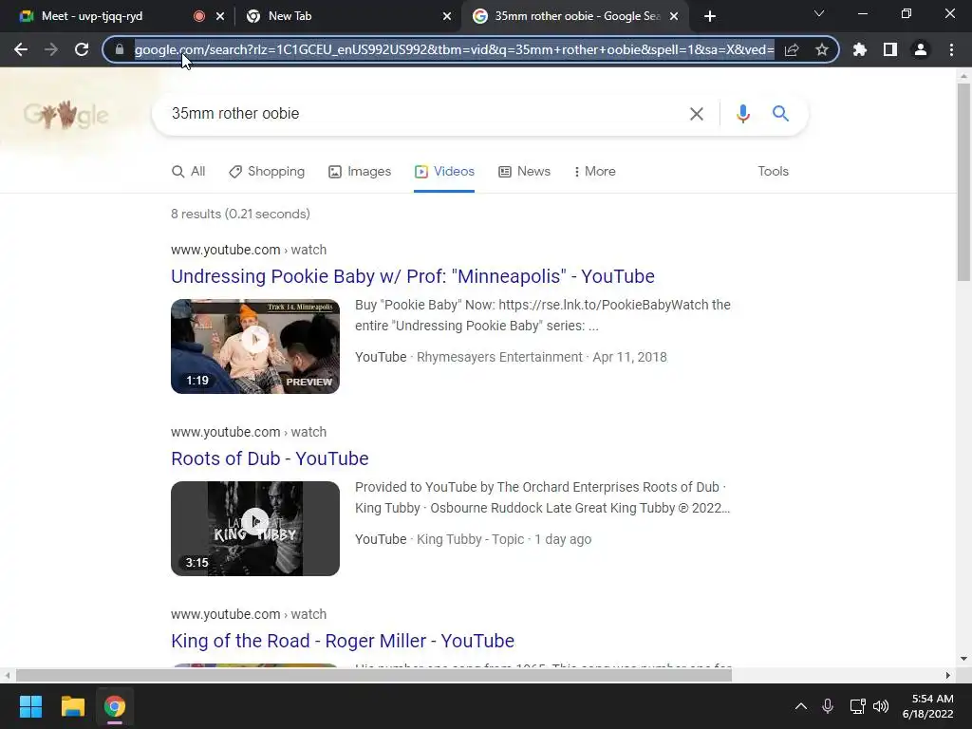Screen dimensions: 972x729
Task: Close the 35mm rother oobie Google Search tab
Action: click(674, 16)
